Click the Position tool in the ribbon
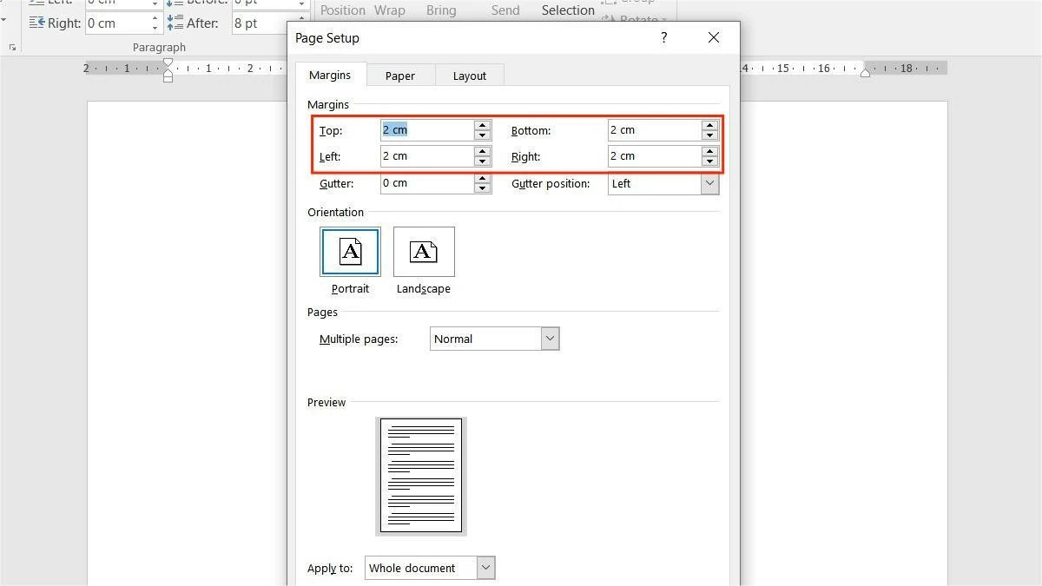This screenshot has width=1042, height=586. [x=342, y=10]
